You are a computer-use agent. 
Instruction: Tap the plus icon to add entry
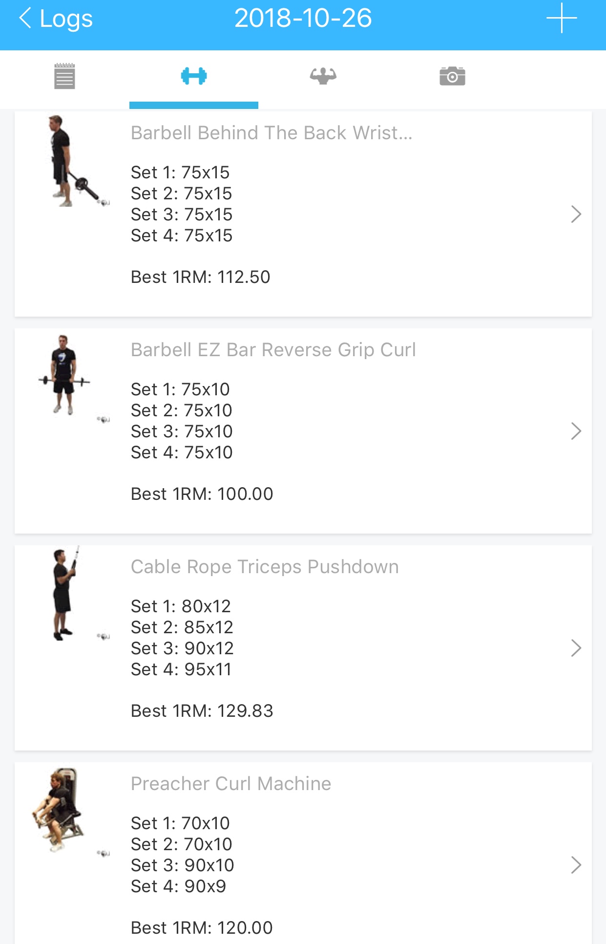point(562,19)
